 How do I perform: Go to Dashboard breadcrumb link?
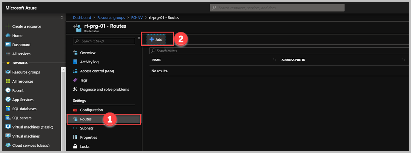coord(82,18)
